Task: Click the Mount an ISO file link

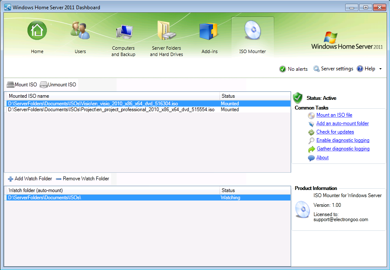Action: [x=334, y=115]
